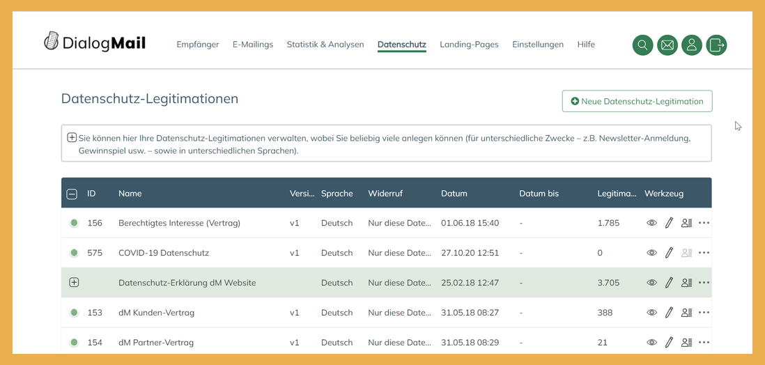Click name Berechtigtes Interesse (Vertrag)
Image resolution: width=765 pixels, height=365 pixels.
179,223
